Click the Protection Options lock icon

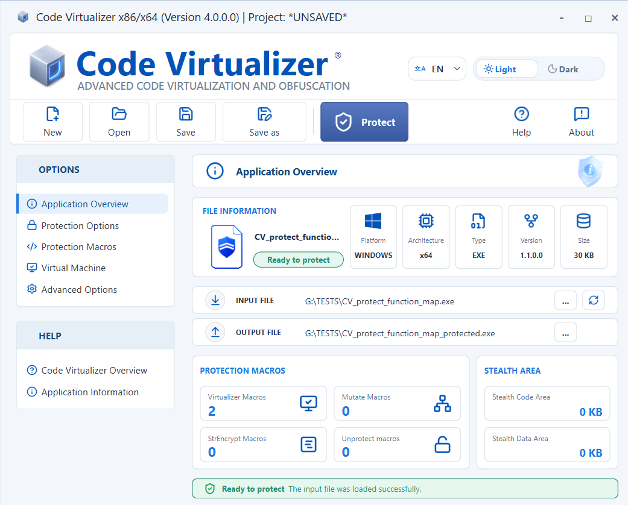(x=31, y=225)
